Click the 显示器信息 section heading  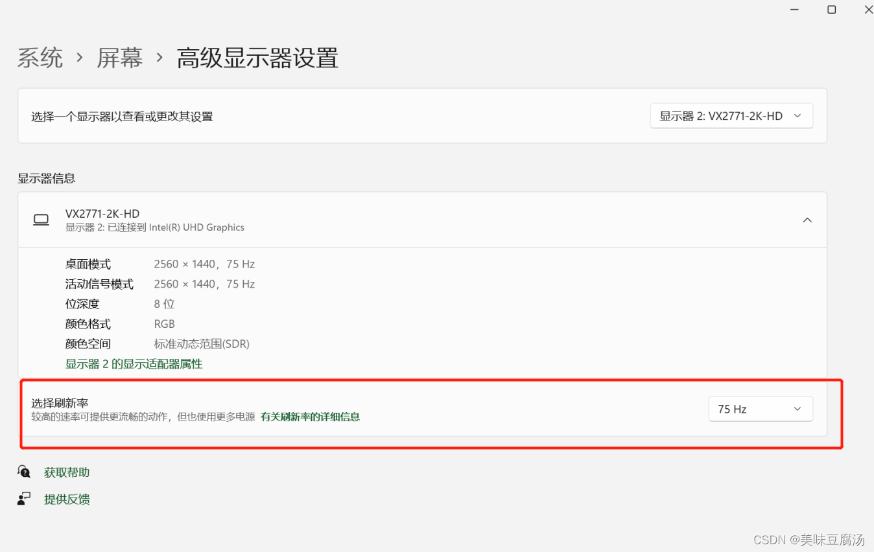[x=46, y=178]
